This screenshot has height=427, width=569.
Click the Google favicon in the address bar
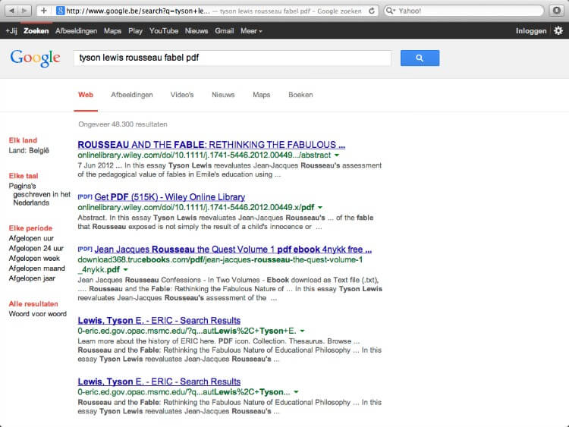pyautogui.click(x=60, y=11)
